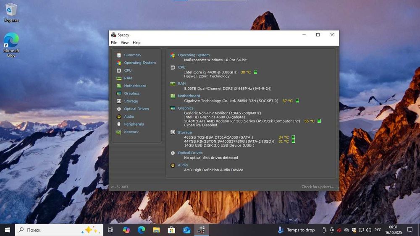Open Storage sidebar entry
This screenshot has width=420, height=236.
(131, 101)
